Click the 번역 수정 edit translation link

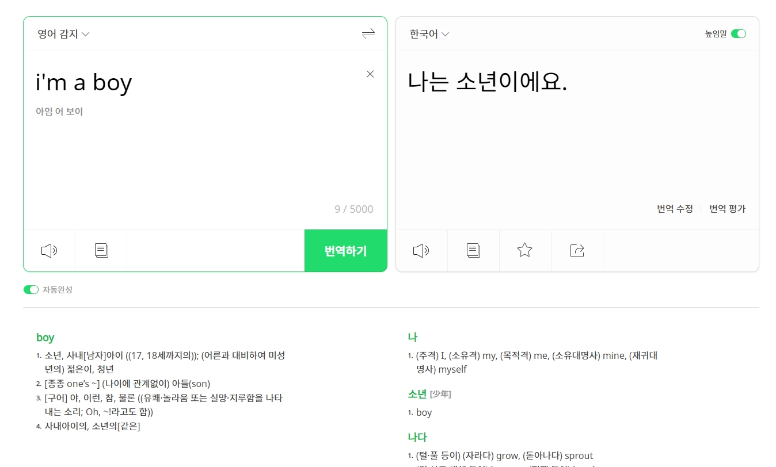point(674,209)
